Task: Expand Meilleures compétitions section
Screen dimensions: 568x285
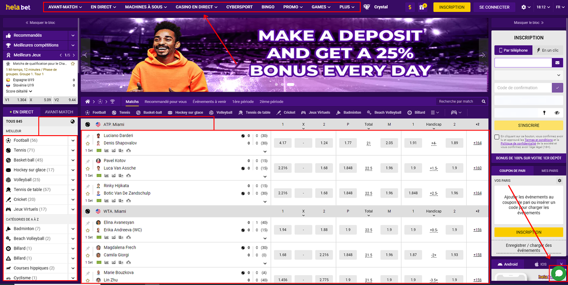Action: (x=73, y=45)
